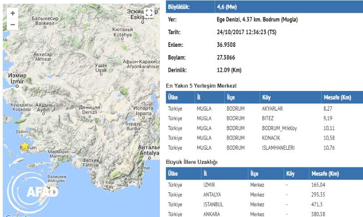The image size is (363, 217).
Task: Click Mesafe (Km) header in nearest settlements table
Action: coord(336,98)
